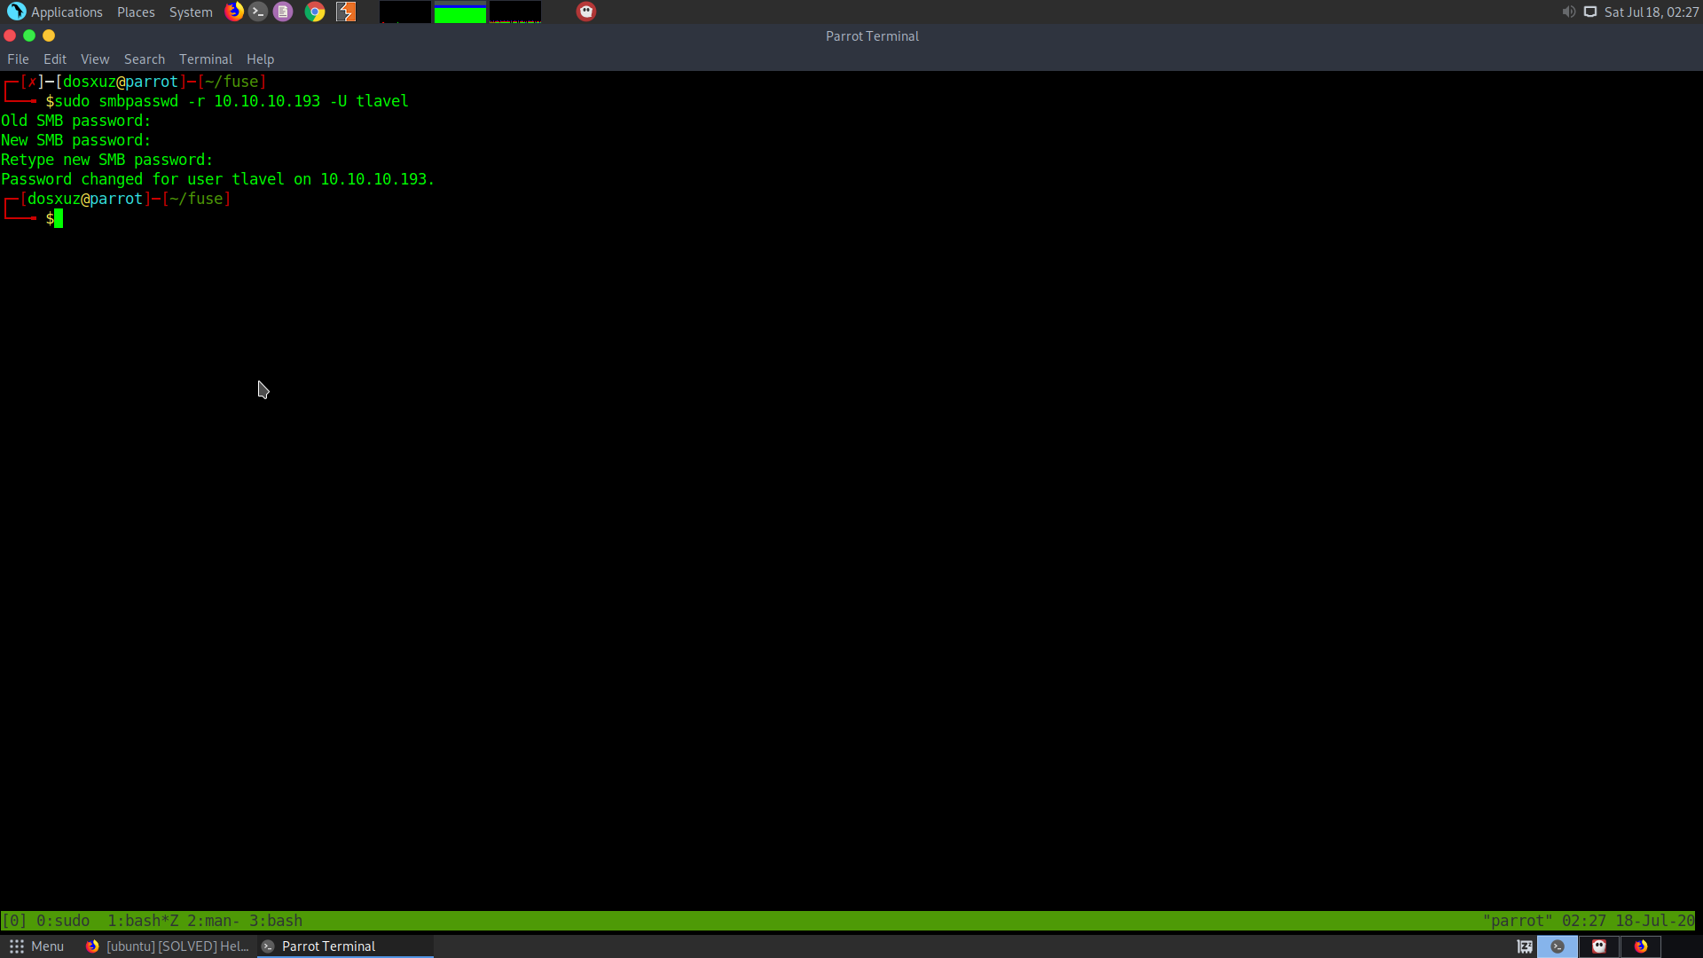Click the display indicator icon in tray
Screen dimensions: 1703x958
coord(1590,12)
